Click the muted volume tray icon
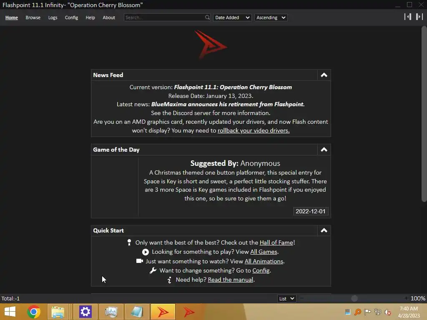This screenshot has width=427, height=320. [388, 312]
